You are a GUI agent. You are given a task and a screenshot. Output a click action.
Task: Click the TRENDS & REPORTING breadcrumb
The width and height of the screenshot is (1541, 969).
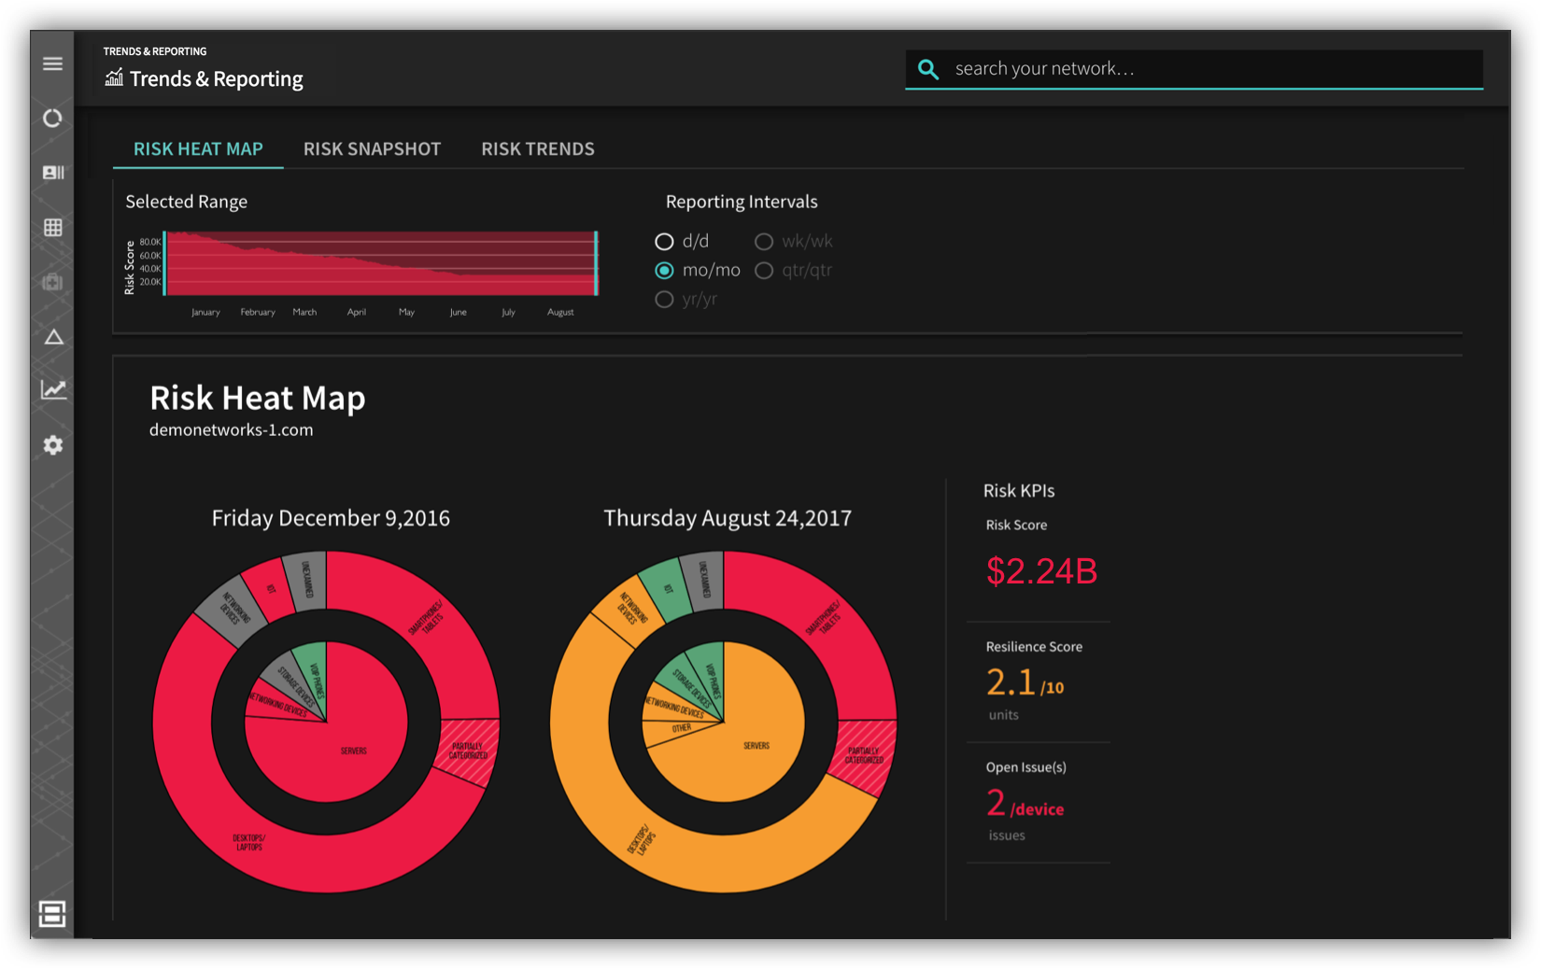155,51
